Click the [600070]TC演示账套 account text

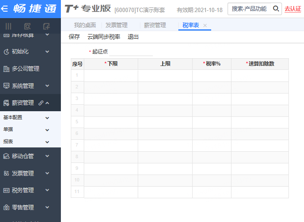pyautogui.click(x=140, y=10)
